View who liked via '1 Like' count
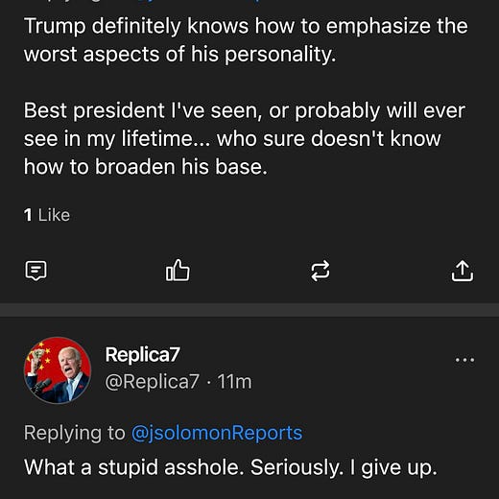The width and height of the screenshot is (499, 499). [47, 215]
